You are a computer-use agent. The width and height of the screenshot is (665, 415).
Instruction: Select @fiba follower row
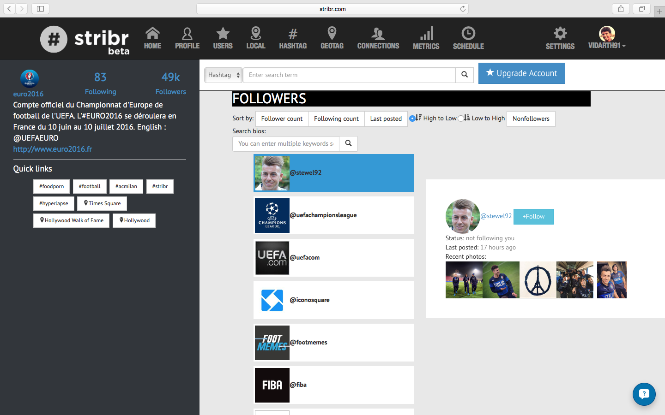333,385
